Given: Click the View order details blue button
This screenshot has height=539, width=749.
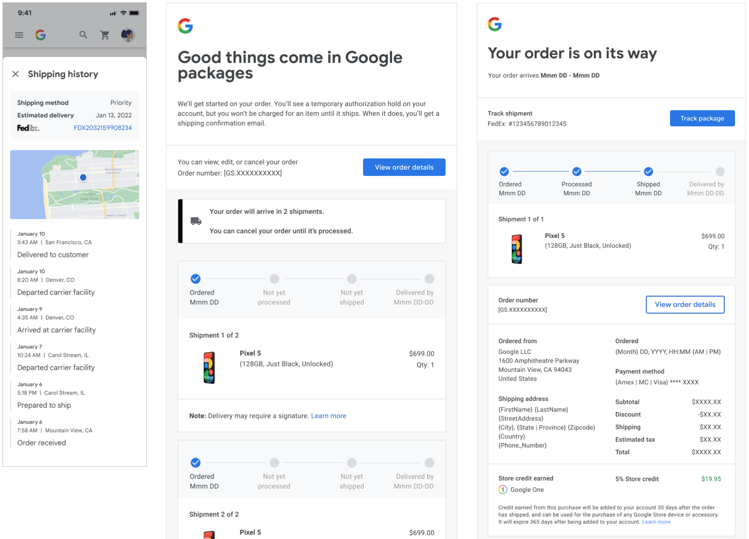Looking at the screenshot, I should click(404, 167).
